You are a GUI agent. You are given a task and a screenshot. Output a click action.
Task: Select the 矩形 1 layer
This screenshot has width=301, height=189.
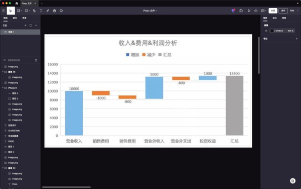[x=20, y=146]
